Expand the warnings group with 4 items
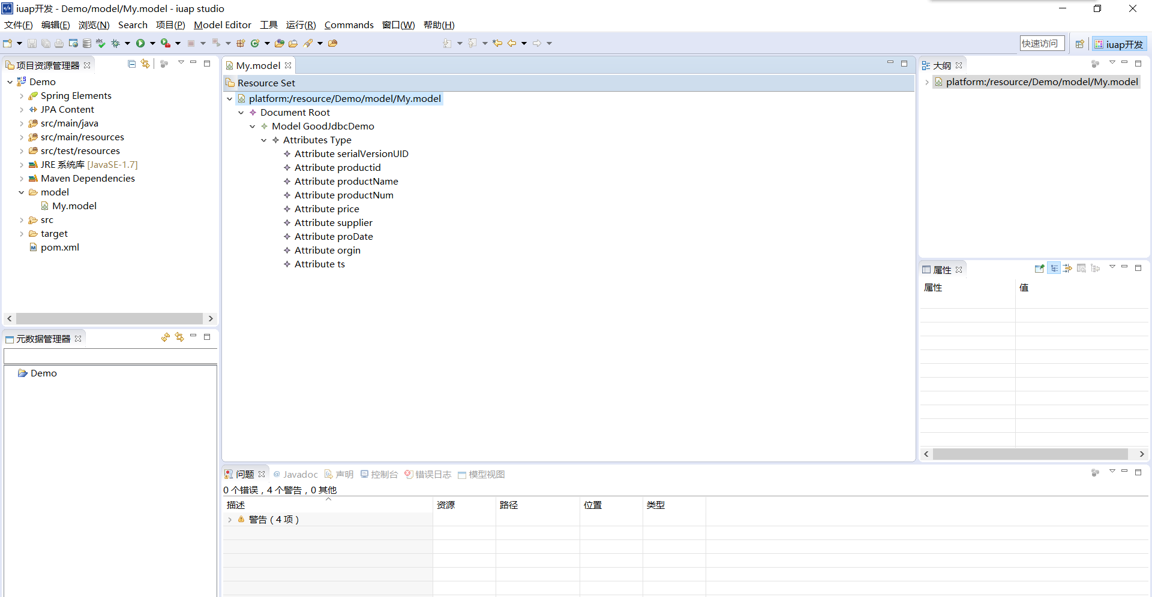1152x597 pixels. [230, 520]
